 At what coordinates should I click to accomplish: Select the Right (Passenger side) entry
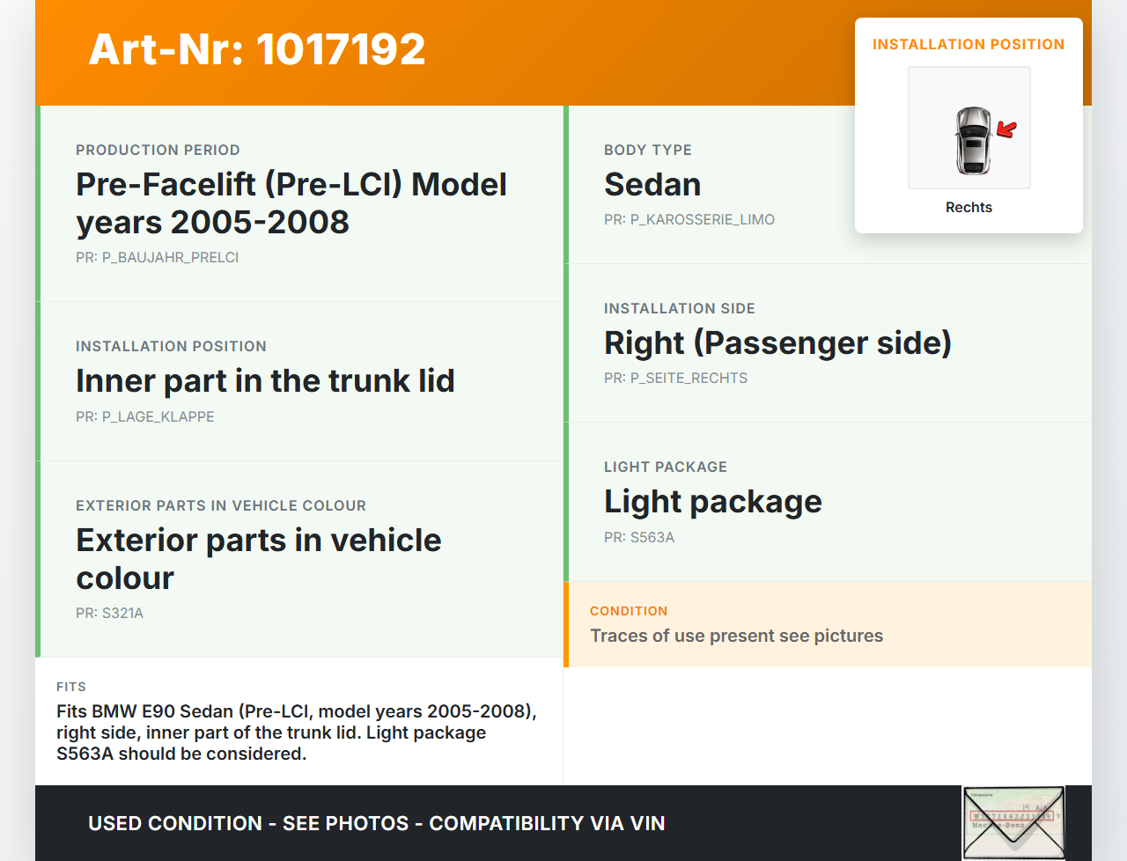[x=777, y=343]
